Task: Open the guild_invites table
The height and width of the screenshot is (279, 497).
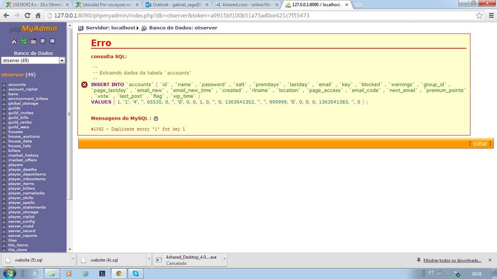Action: [x=21, y=113]
